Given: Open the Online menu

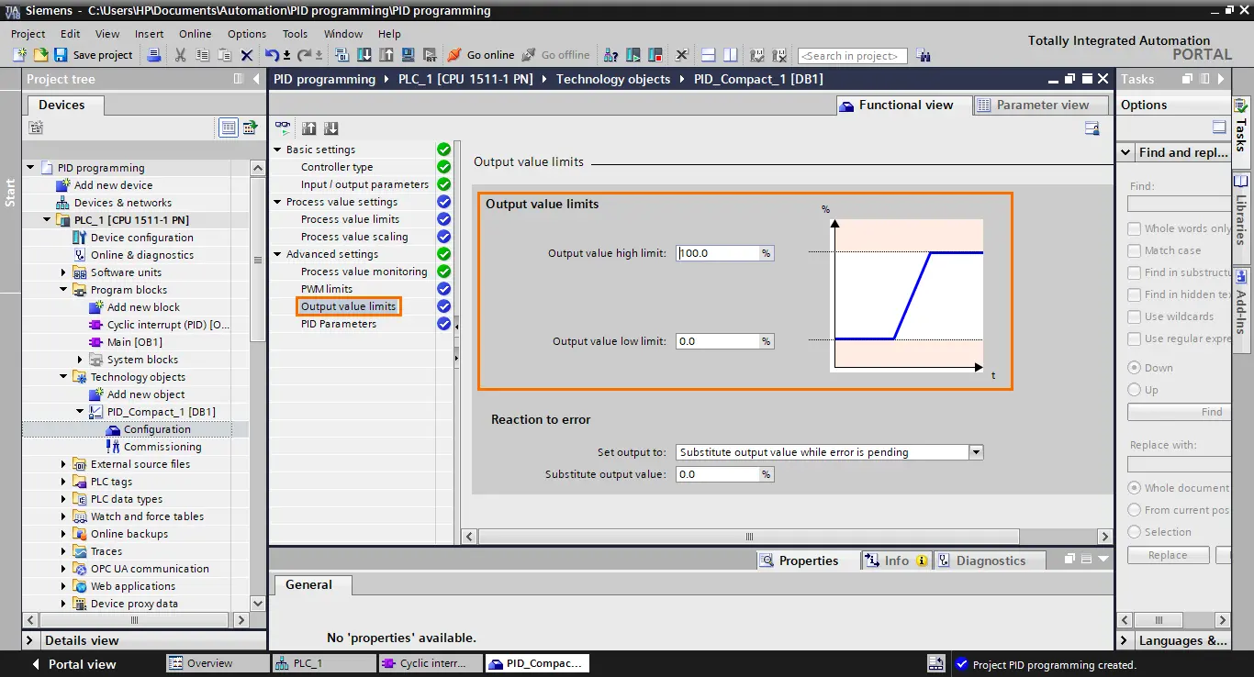Looking at the screenshot, I should [x=195, y=34].
